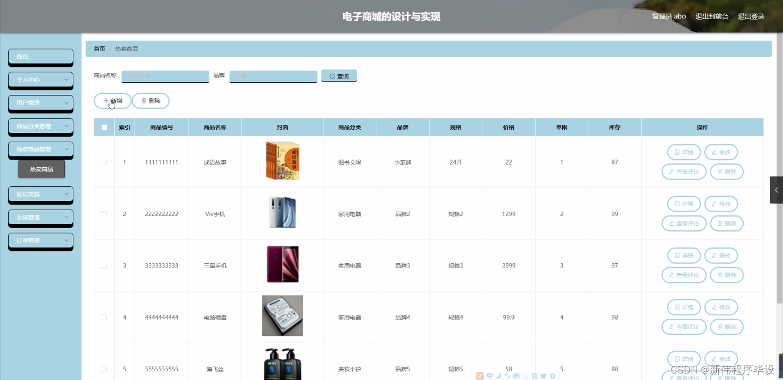Expand the 个人中心 sidebar menu
Screen dimensions: 783x380
pos(40,80)
